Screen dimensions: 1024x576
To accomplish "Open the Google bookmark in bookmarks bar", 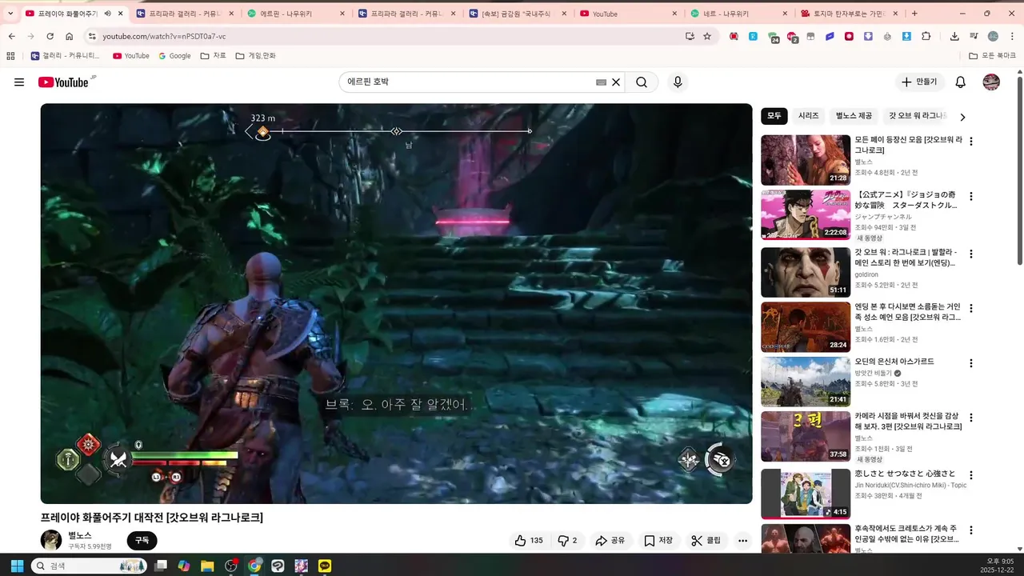I will [174, 56].
